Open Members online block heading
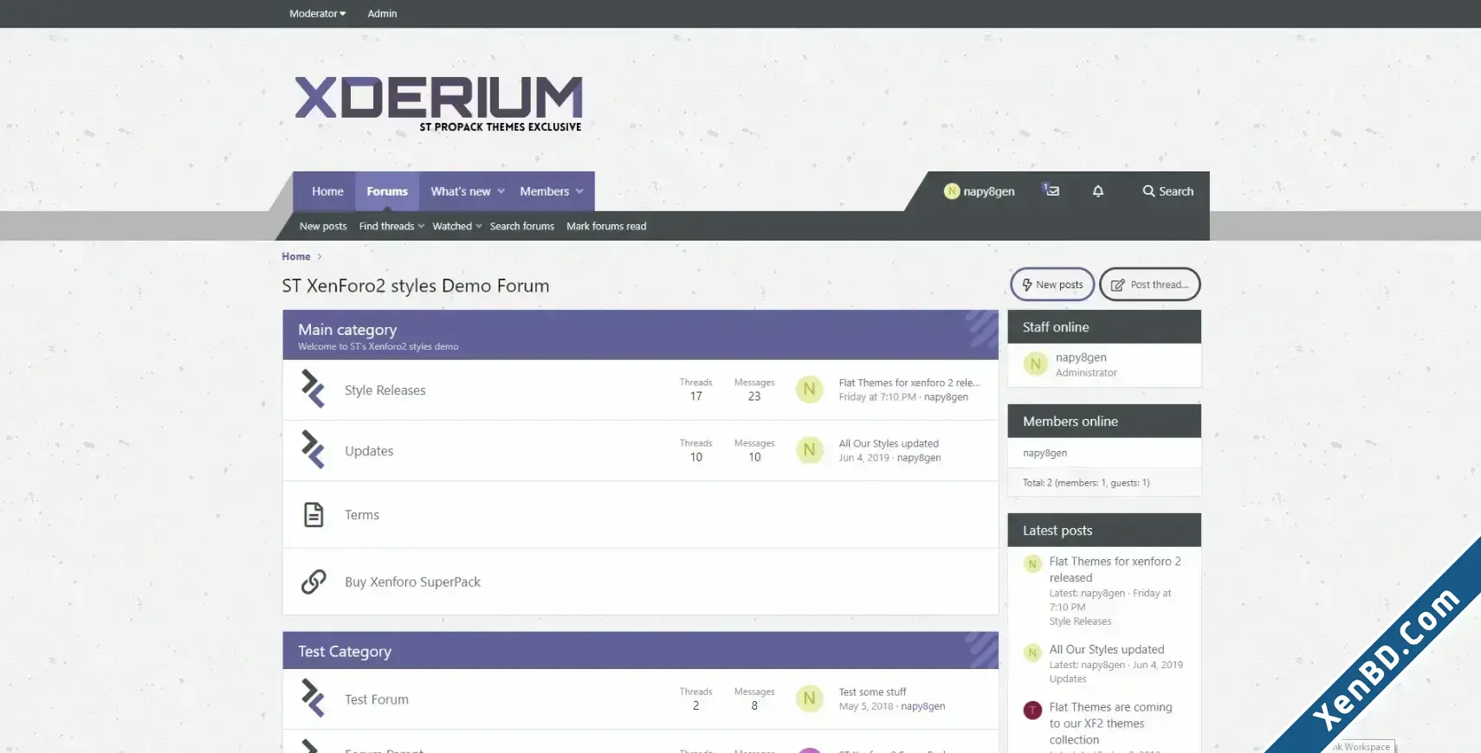The height and width of the screenshot is (753, 1481). (1070, 422)
